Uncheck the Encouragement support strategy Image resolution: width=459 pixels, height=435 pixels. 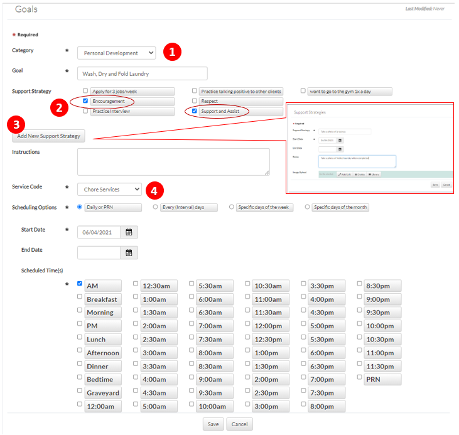click(x=85, y=101)
